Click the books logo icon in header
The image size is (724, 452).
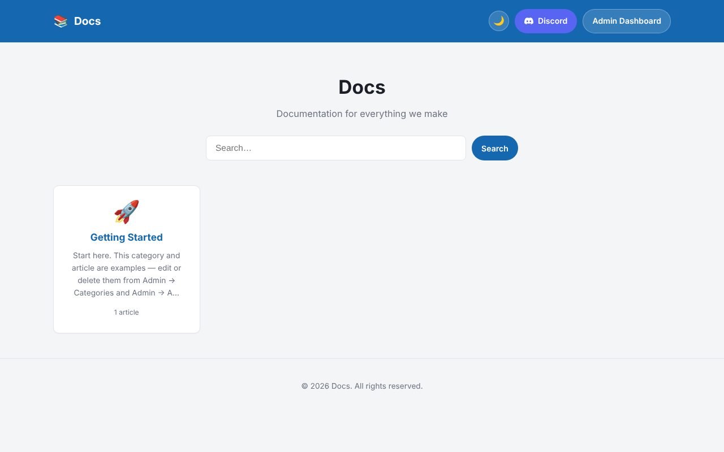point(61,21)
